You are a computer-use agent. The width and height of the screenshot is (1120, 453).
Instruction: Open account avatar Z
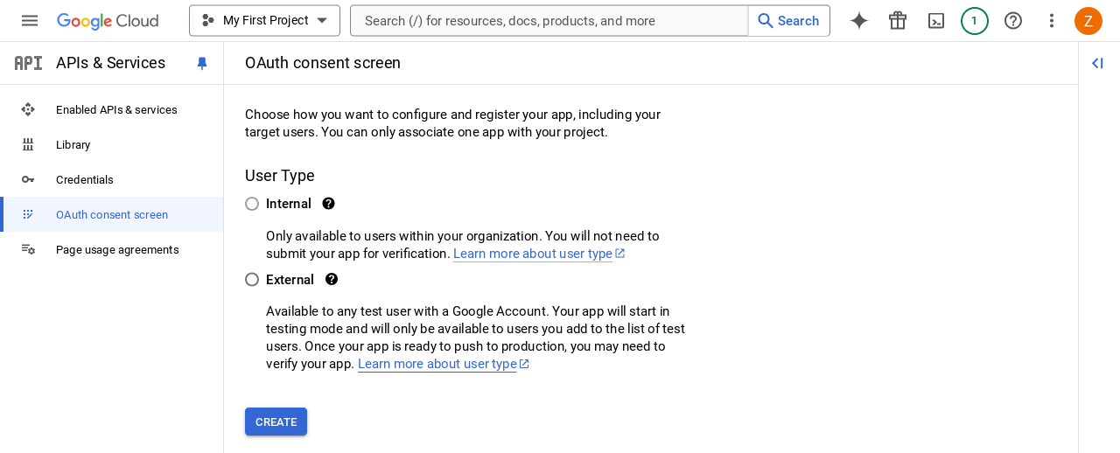click(x=1088, y=20)
